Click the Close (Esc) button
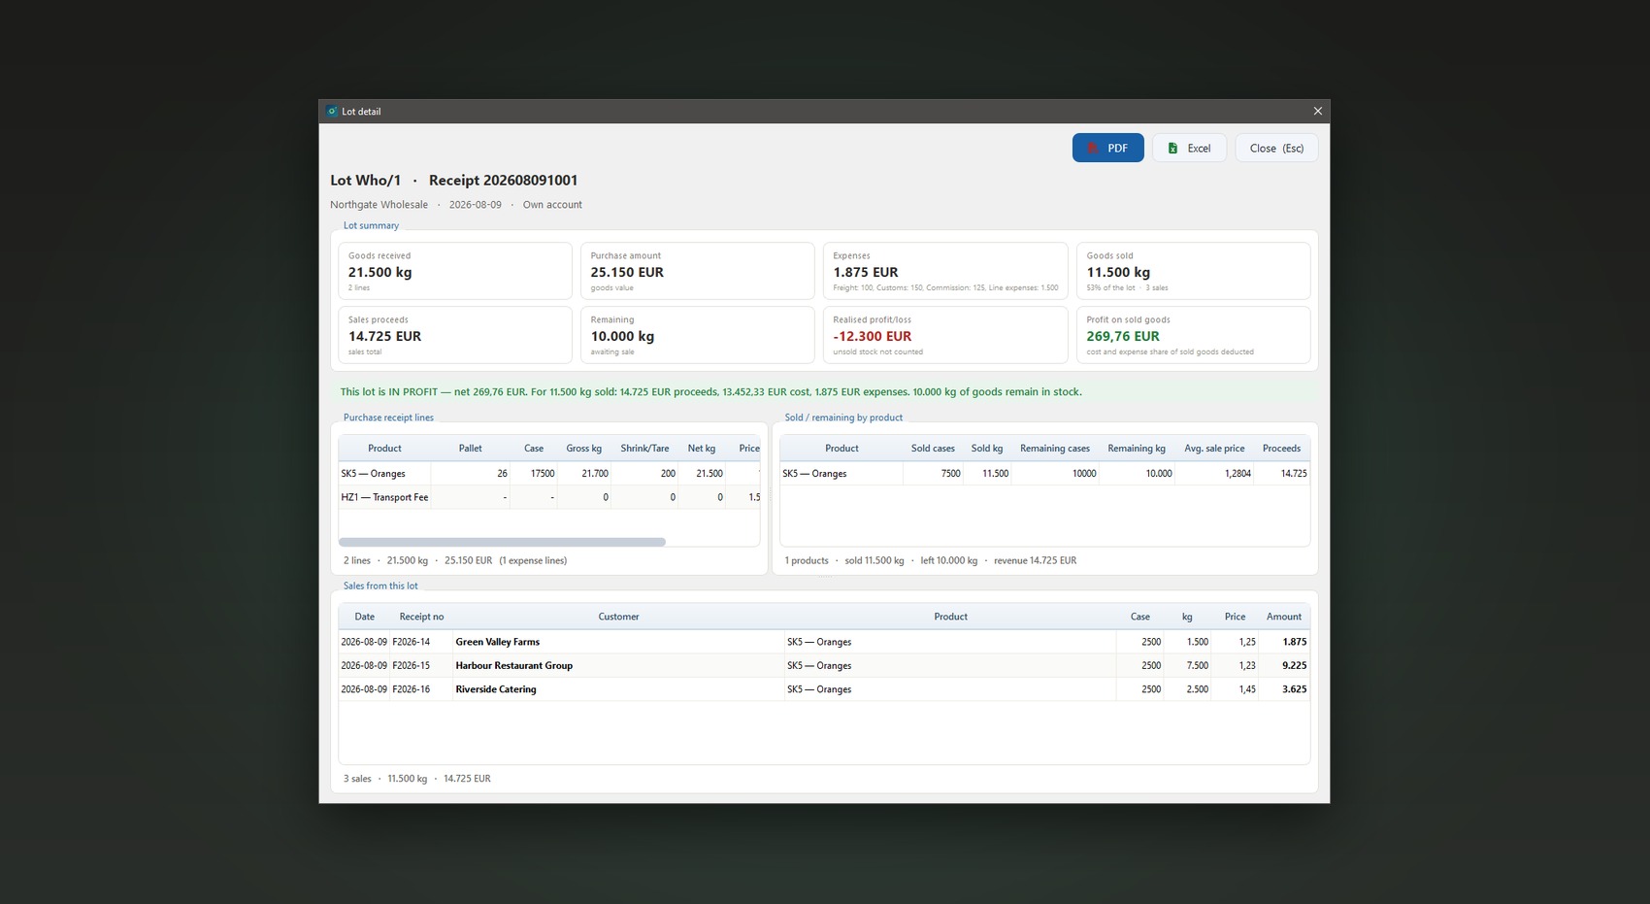This screenshot has width=1650, height=904. coord(1276,148)
